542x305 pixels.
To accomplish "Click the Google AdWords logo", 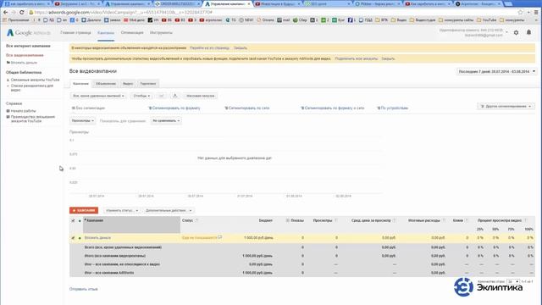I will click(x=29, y=32).
